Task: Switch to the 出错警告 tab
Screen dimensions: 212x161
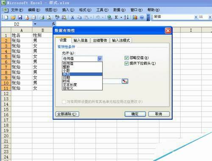Action: 100,41
